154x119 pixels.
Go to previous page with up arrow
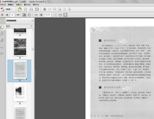2,15
